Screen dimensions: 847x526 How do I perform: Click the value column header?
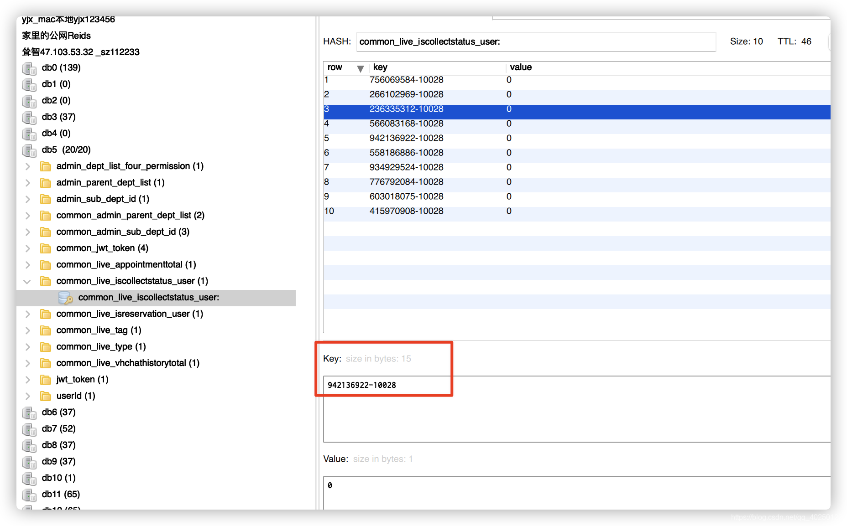click(669, 67)
